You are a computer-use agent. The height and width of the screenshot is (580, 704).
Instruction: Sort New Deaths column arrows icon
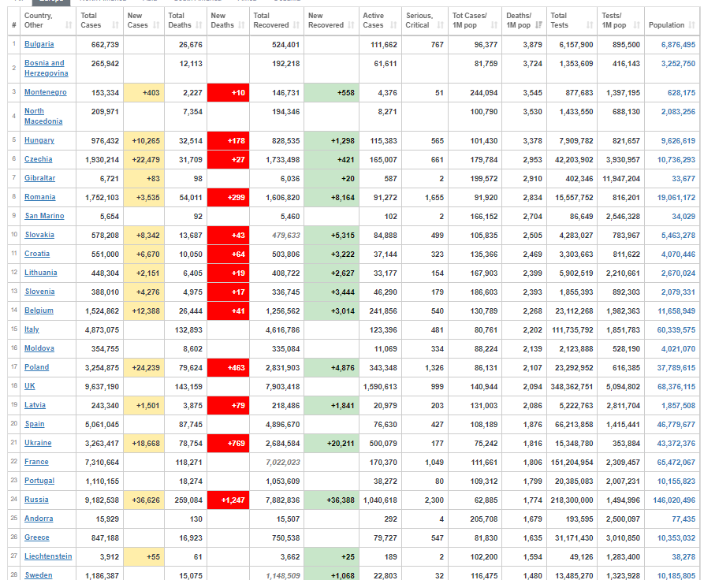[241, 25]
